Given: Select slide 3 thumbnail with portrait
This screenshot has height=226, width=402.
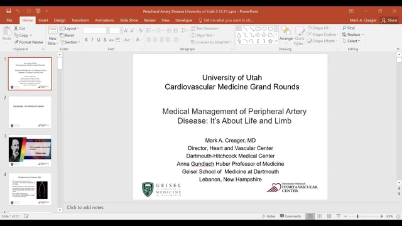Looking at the screenshot, I should point(30,151).
